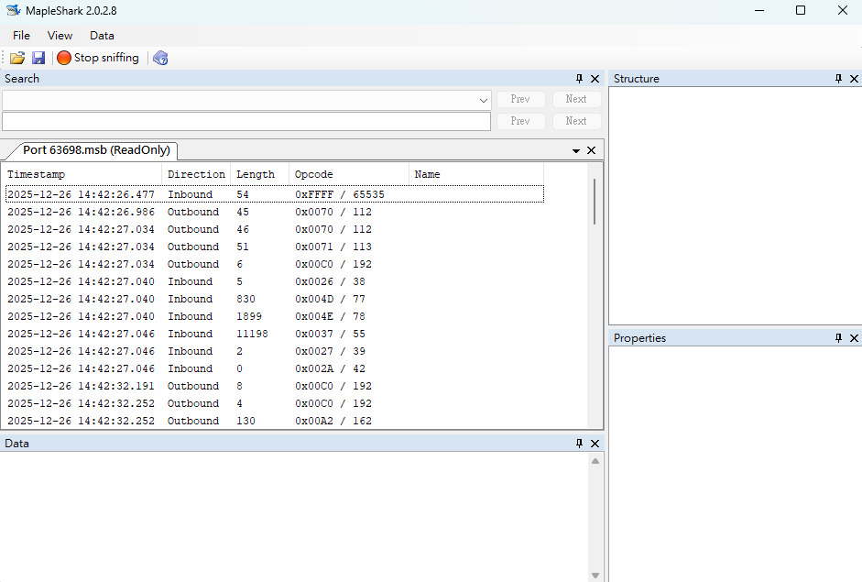The image size is (862, 582).
Task: Open the Data menu
Action: (102, 35)
